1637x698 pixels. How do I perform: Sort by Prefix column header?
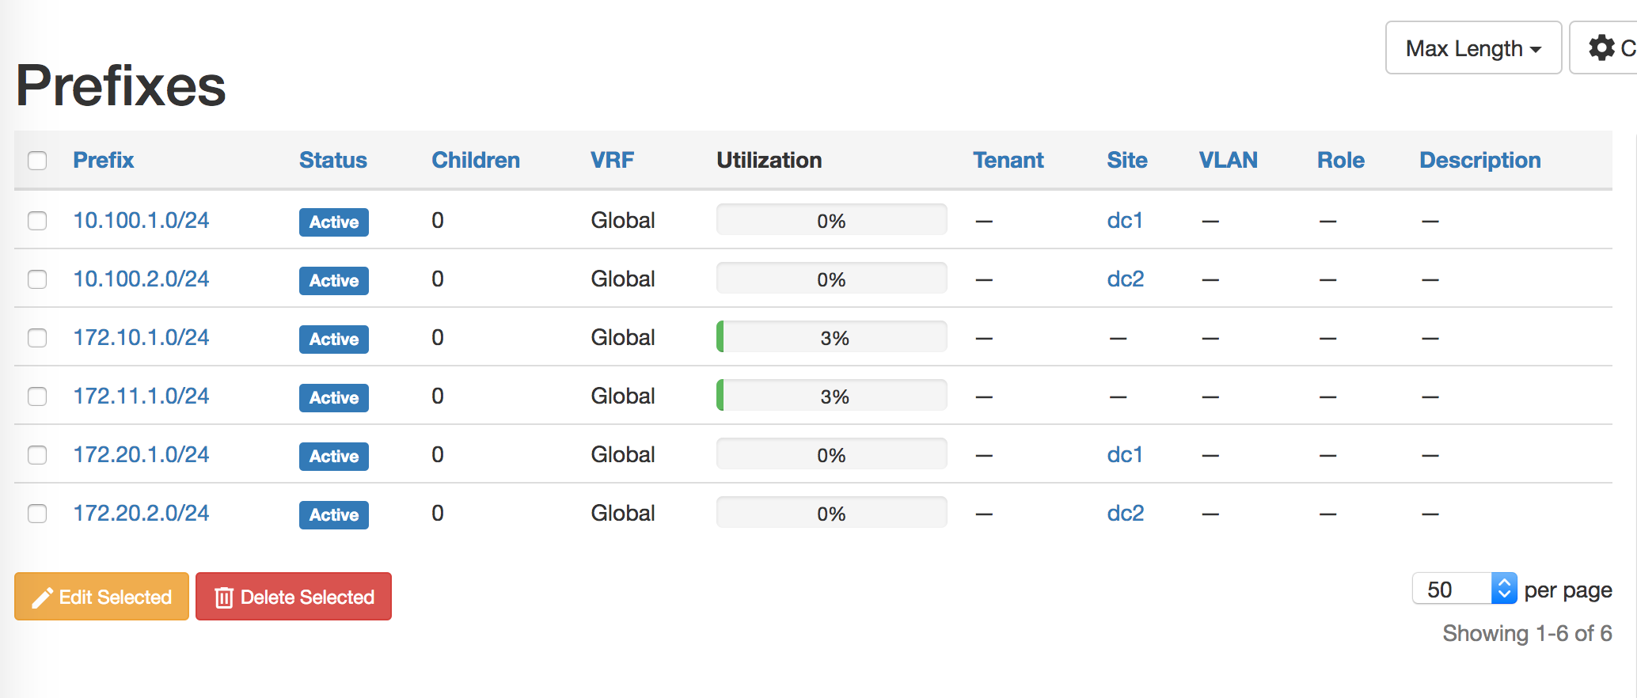[x=104, y=160]
